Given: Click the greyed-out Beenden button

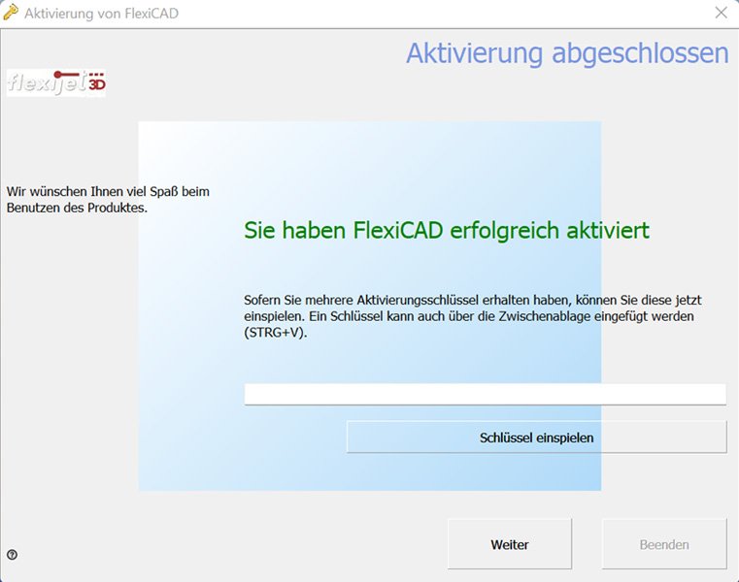Looking at the screenshot, I should pos(664,544).
